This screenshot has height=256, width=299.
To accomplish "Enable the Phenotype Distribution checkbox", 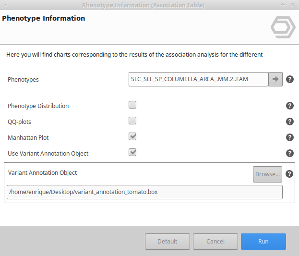I will (132, 105).
